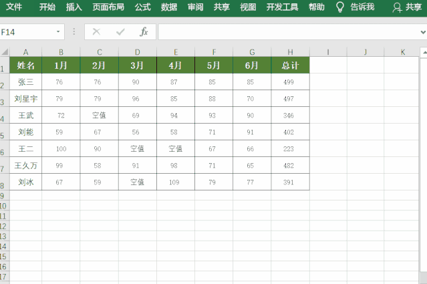Select the cell containing 刘冰
This screenshot has width=427, height=284.
click(25, 182)
